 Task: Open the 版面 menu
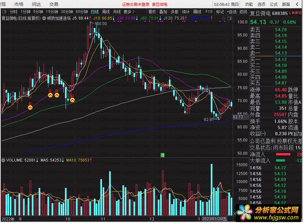286,4
